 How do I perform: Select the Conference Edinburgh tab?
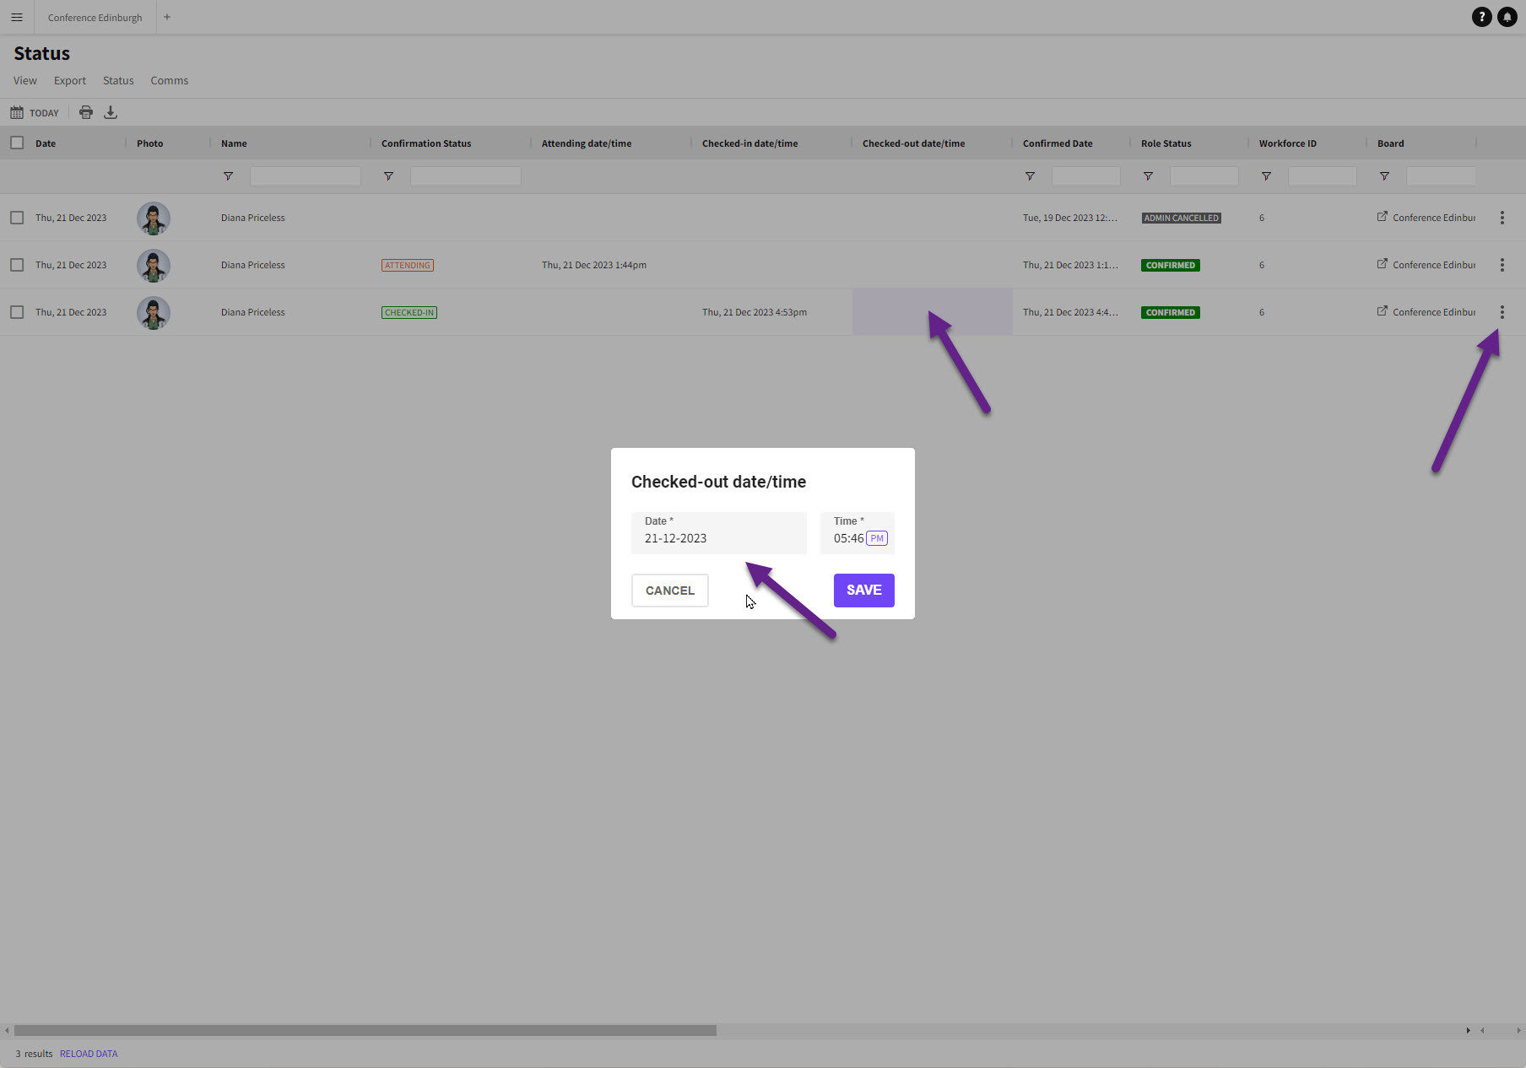pyautogui.click(x=95, y=18)
